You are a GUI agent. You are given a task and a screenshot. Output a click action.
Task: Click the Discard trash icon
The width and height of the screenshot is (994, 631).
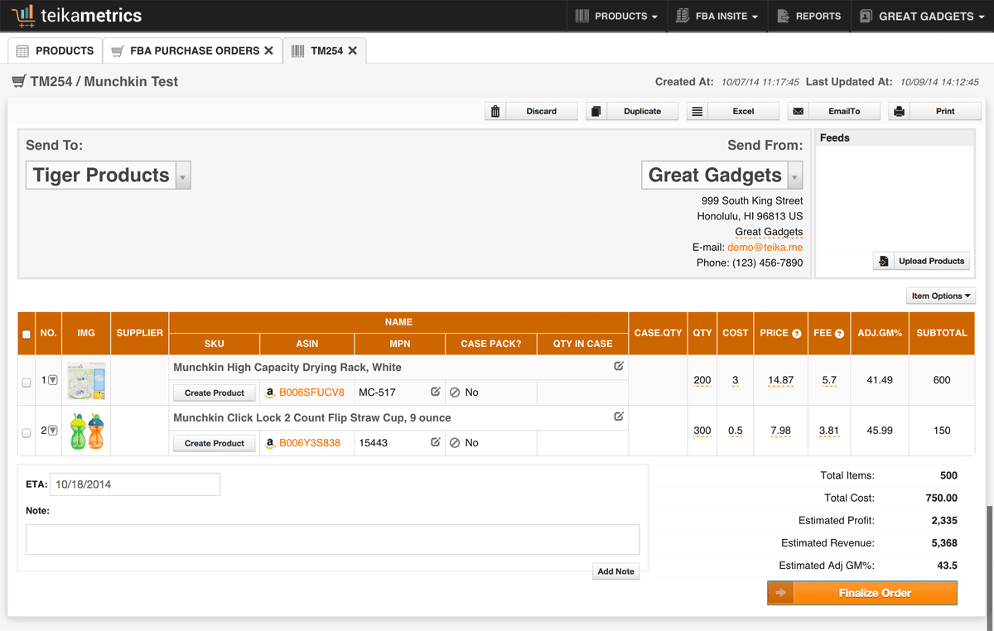495,111
